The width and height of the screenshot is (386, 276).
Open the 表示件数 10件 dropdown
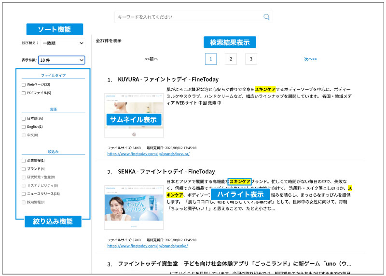pyautogui.click(x=62, y=60)
